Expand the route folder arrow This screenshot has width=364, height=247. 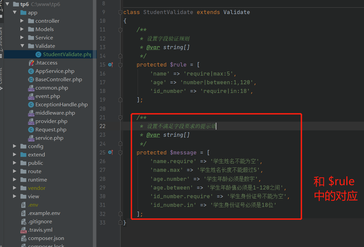tap(15, 171)
